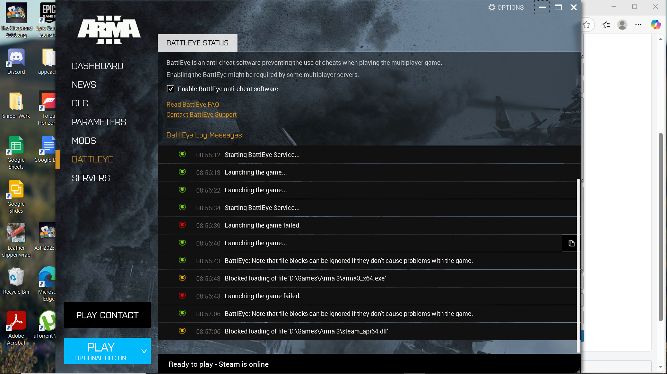Open Sniper Werk folder icon

16,106
